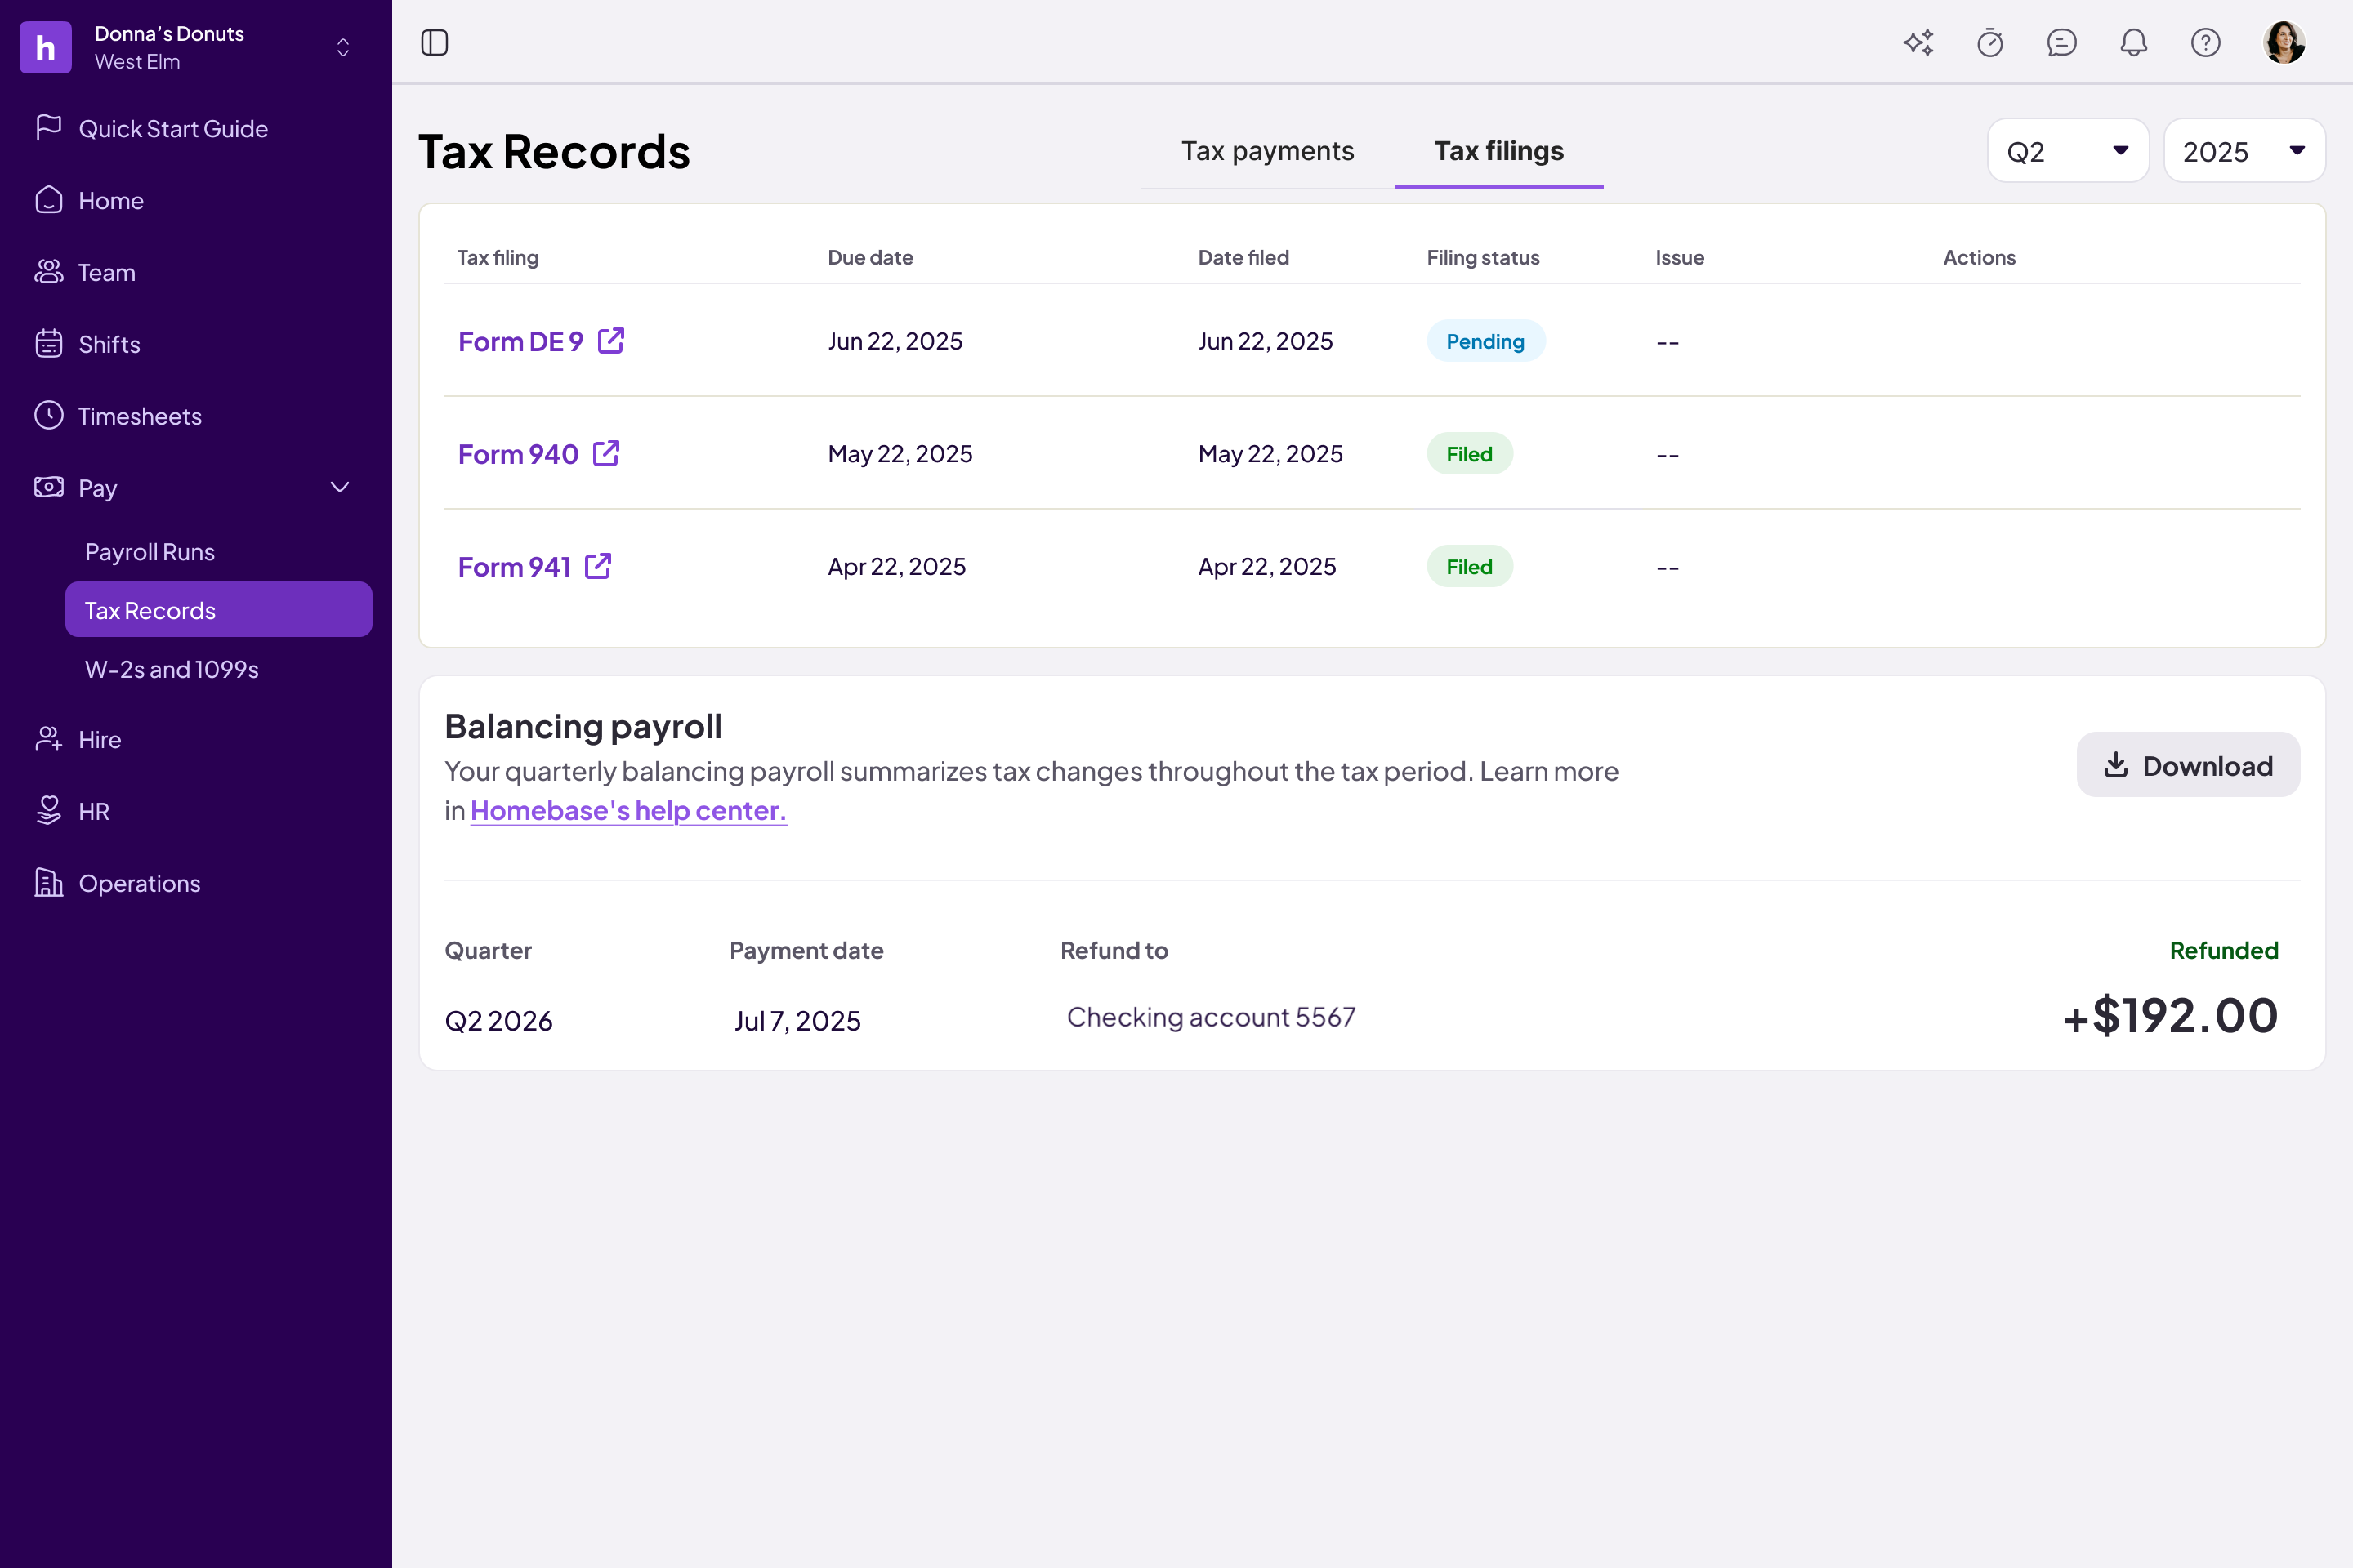
Task: Open the Form 940 filing link
Action: 518,454
